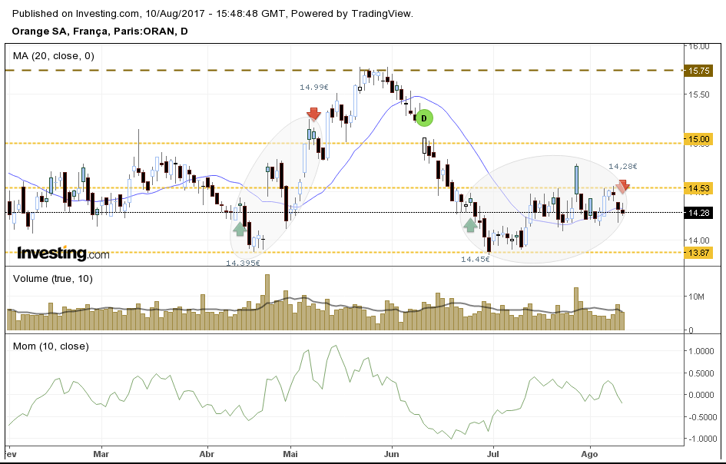Image resolution: width=726 pixels, height=464 pixels.
Task: Click the 16.00 price axis value
Action: click(698, 46)
